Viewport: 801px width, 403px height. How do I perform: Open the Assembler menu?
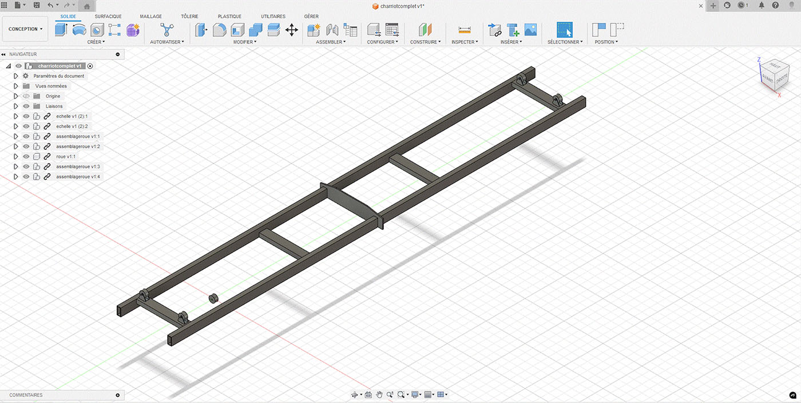click(331, 42)
